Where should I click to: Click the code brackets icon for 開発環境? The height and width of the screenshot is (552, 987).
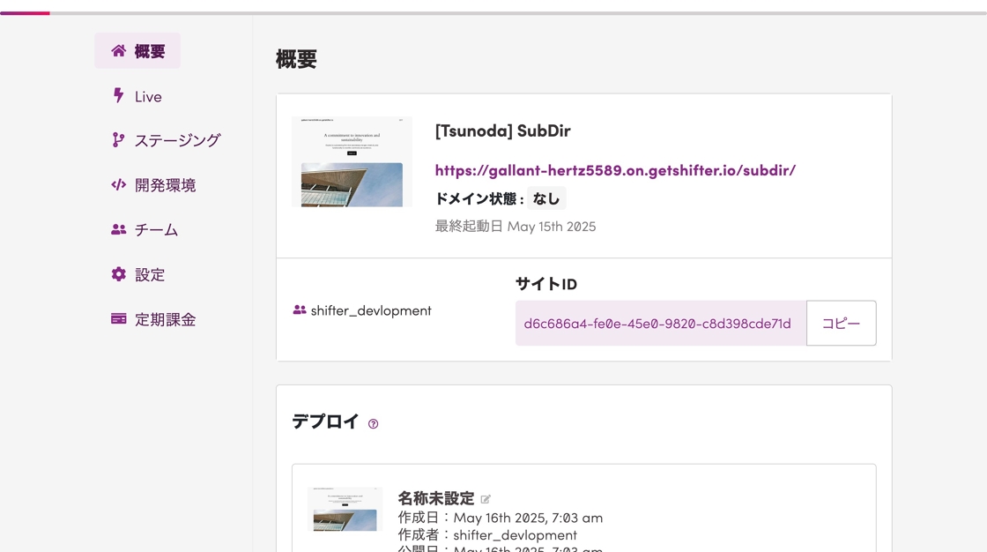(x=118, y=184)
